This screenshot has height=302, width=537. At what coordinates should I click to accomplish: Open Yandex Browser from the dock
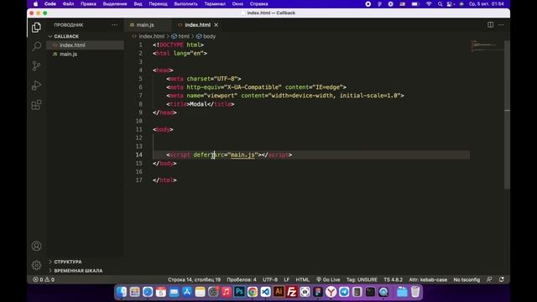[331, 292]
